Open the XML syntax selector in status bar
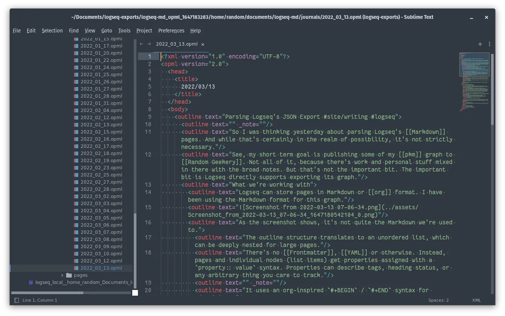The width and height of the screenshot is (505, 316). [476, 300]
